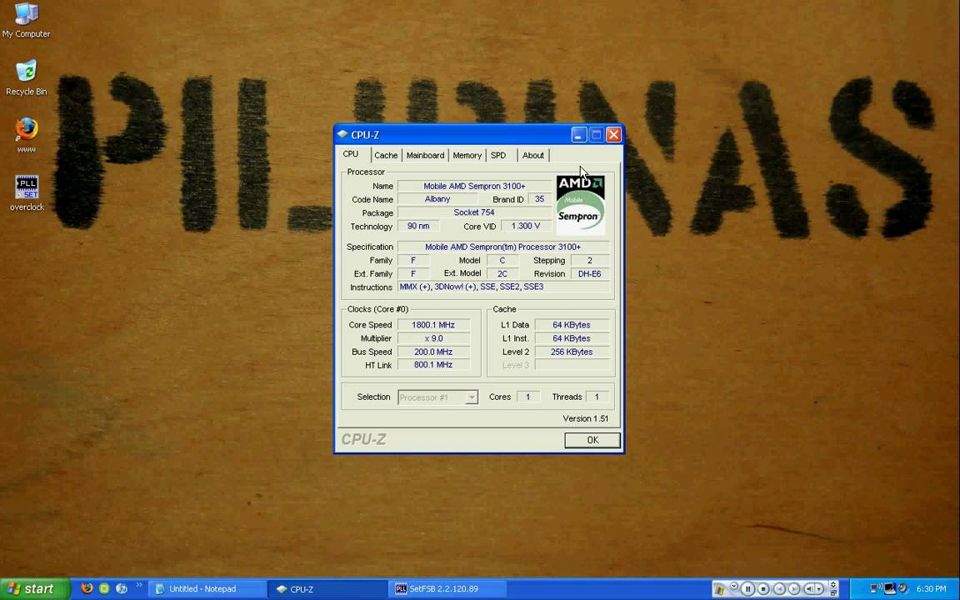The height and width of the screenshot is (600, 960).
Task: Switch to the Mainboard tab
Action: click(x=426, y=156)
